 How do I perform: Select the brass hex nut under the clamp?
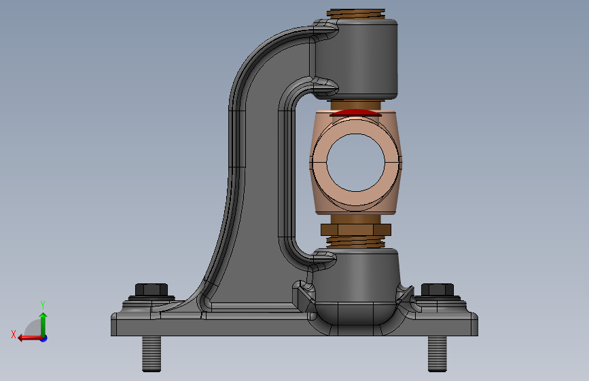pos(356,230)
